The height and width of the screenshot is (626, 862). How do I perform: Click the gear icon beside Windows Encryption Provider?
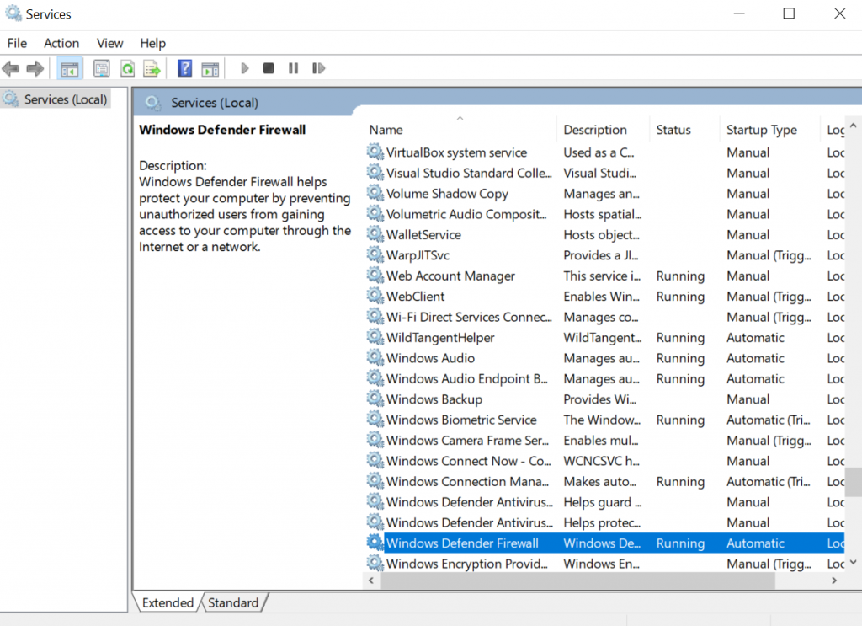tap(375, 564)
